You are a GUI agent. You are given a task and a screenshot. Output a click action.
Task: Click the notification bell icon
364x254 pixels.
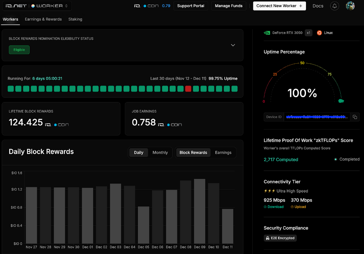tap(334, 6)
